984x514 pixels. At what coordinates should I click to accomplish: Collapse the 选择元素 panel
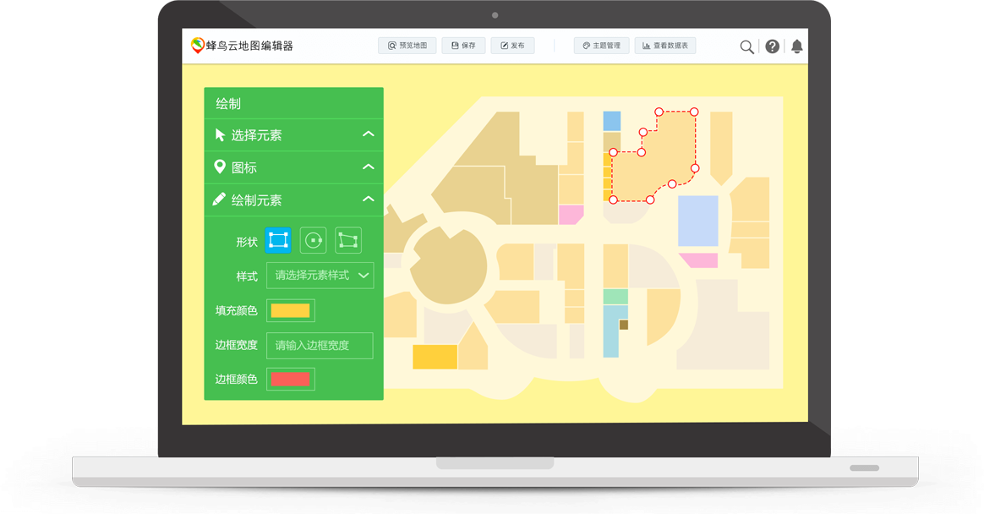(x=368, y=134)
